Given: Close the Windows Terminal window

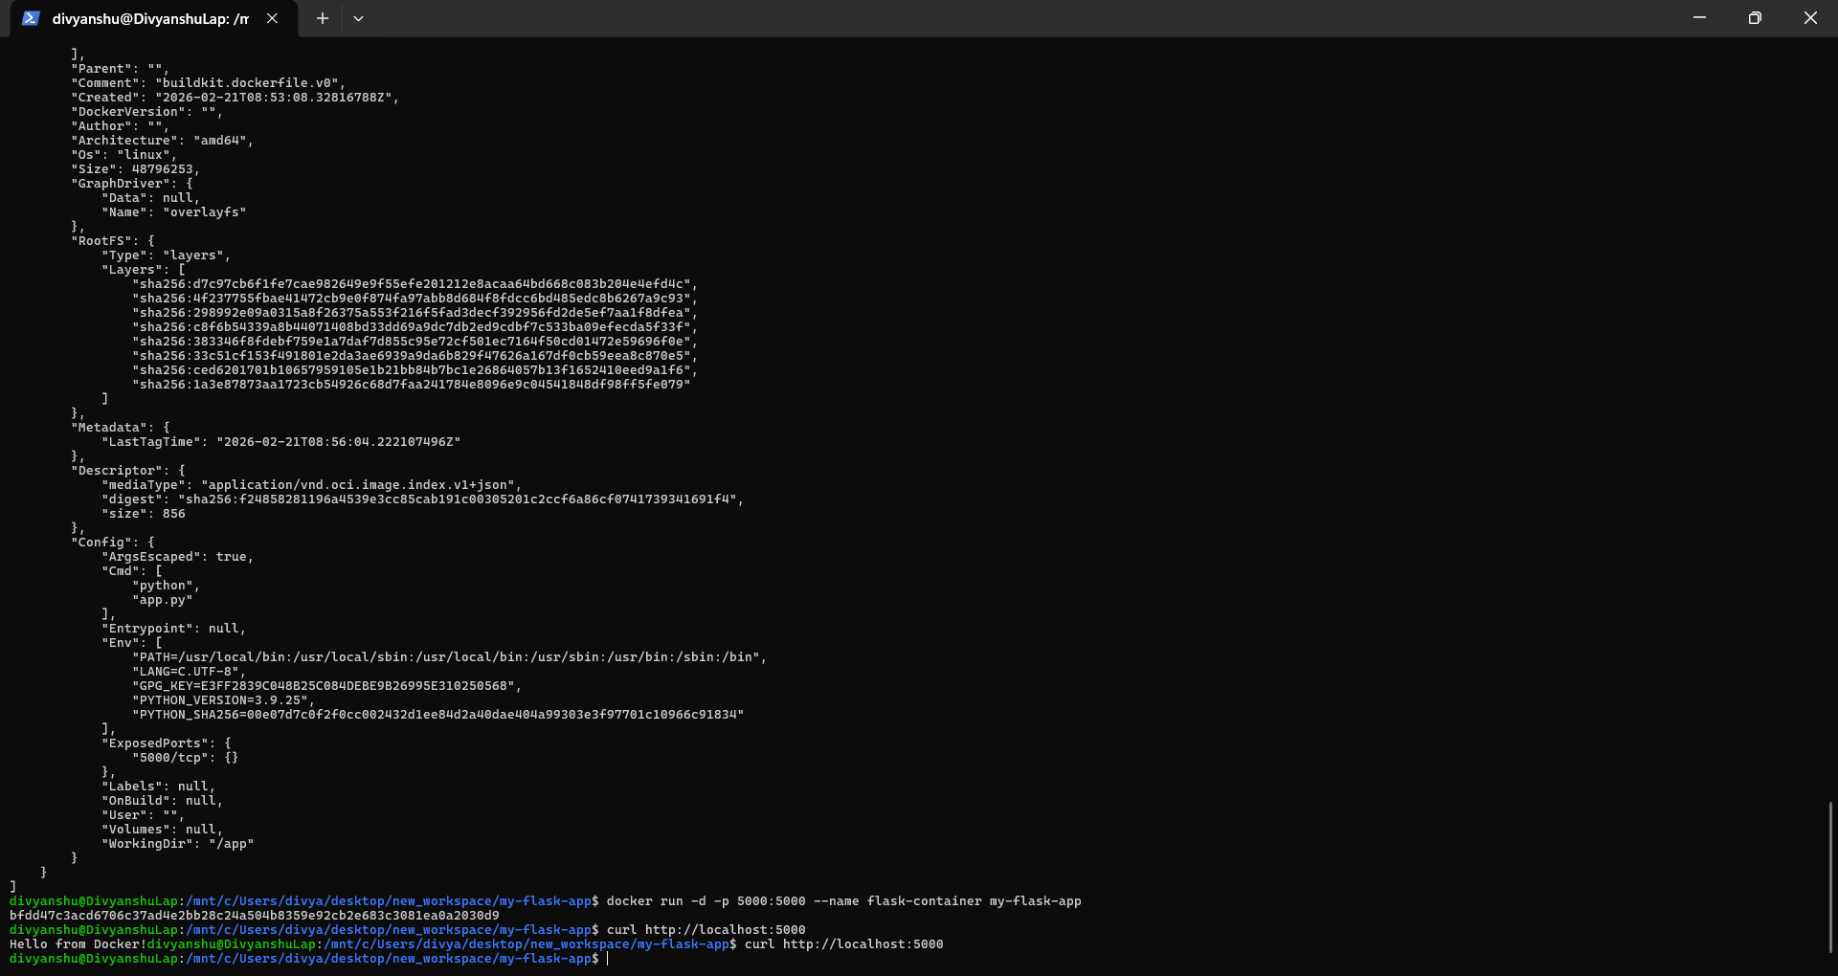Looking at the screenshot, I should [x=1809, y=18].
